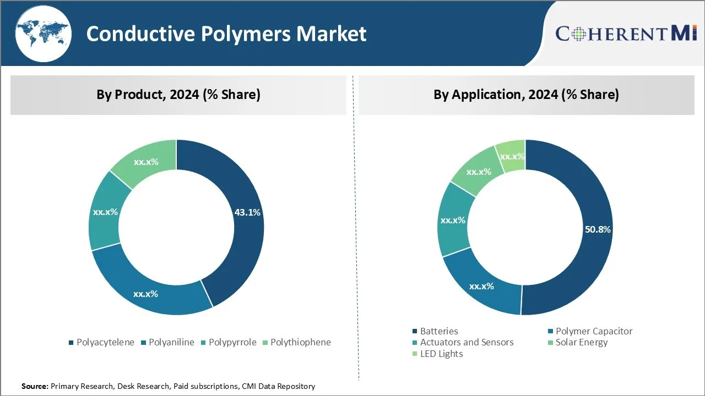Select the Actuators and Sensors legend label
The height and width of the screenshot is (396, 705).
467,342
